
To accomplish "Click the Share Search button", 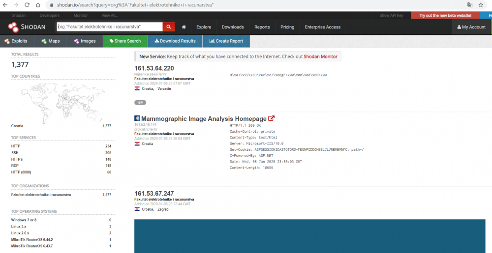I will click(x=125, y=41).
